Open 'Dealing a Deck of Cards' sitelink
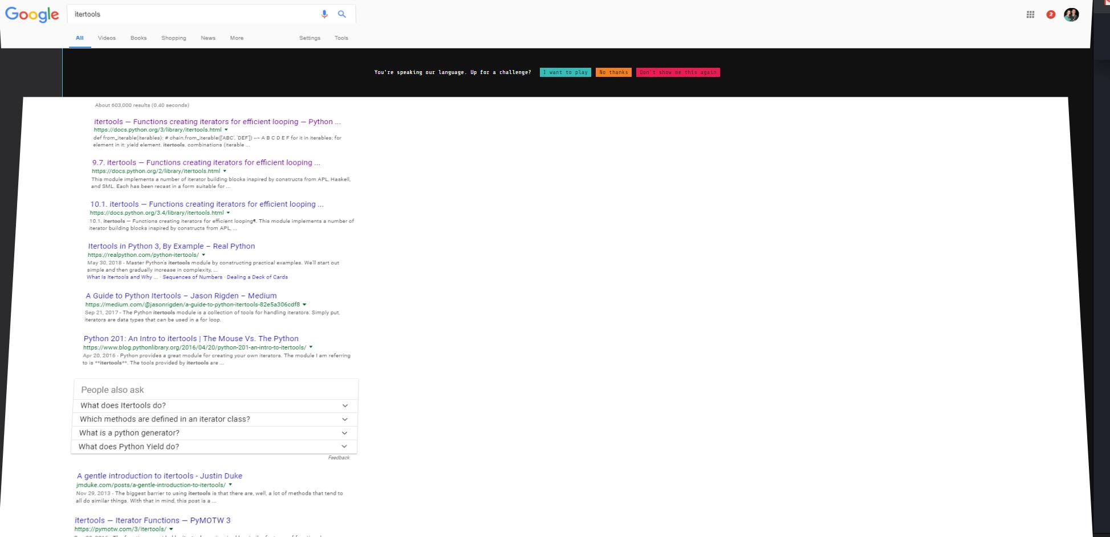Screen dimensions: 1110x537 257,277
